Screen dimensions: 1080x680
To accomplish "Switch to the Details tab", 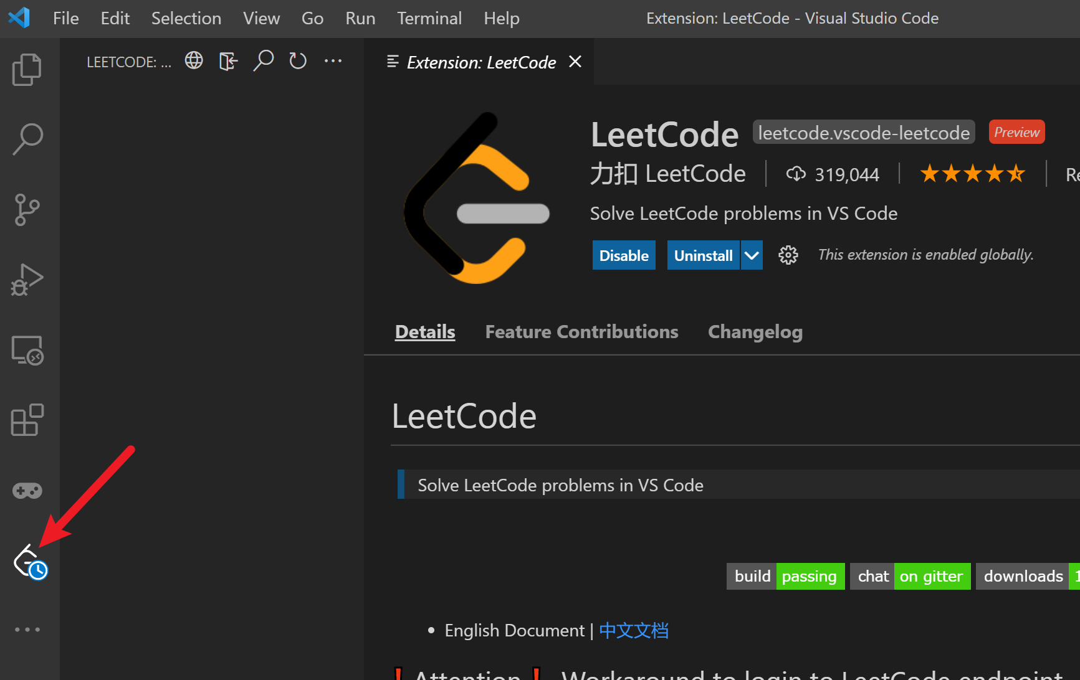I will [425, 332].
